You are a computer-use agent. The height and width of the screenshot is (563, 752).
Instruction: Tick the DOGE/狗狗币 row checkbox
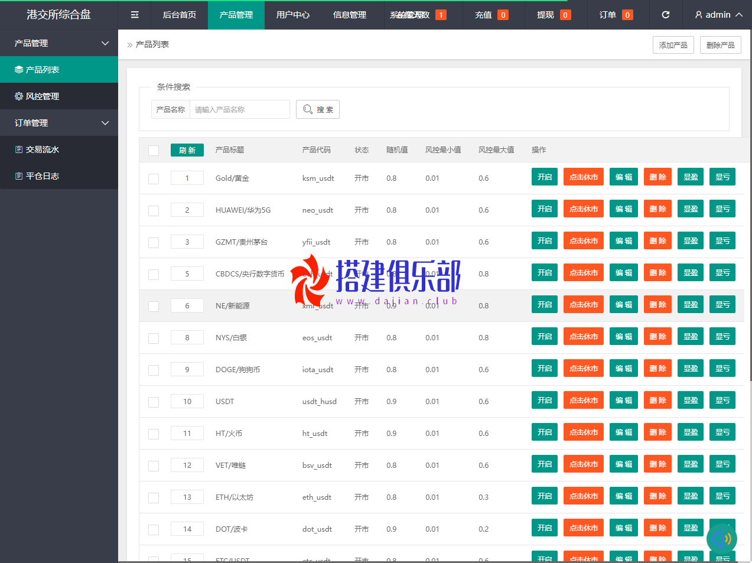(x=154, y=370)
